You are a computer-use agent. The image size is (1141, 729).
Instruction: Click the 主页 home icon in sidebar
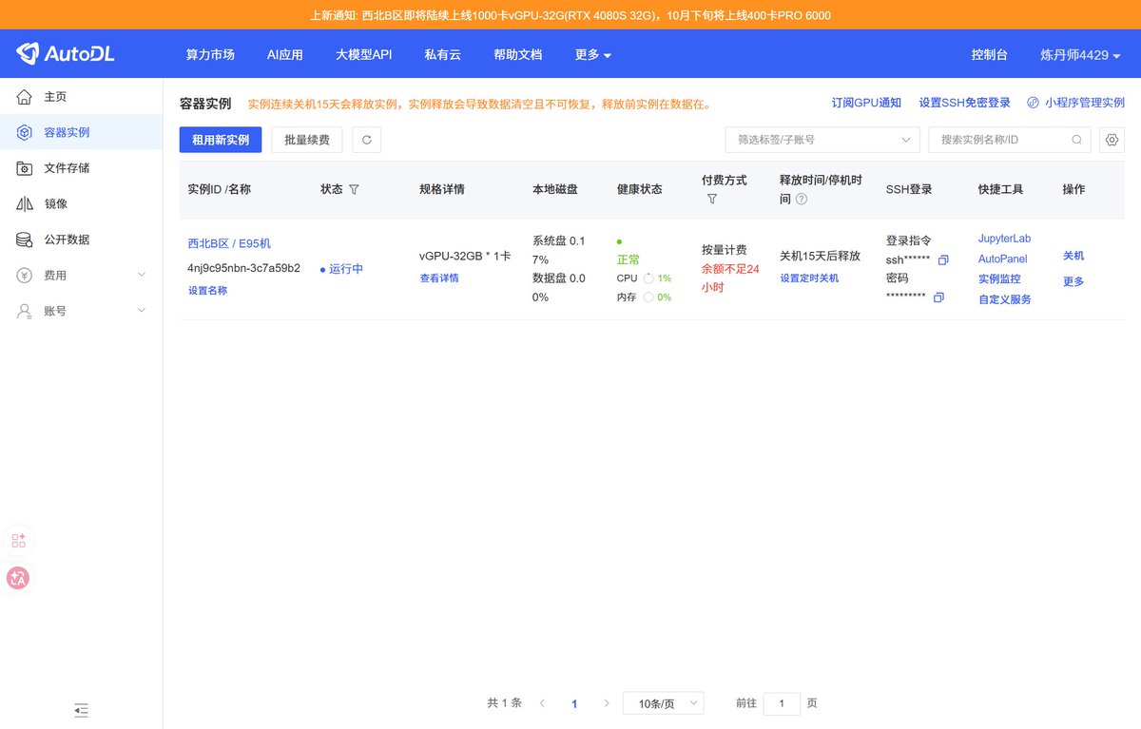tap(25, 97)
